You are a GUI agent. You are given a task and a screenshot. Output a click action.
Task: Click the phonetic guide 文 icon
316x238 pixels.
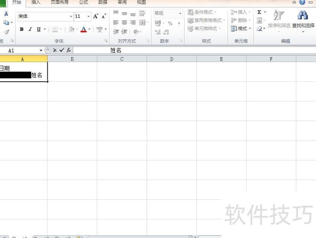pyautogui.click(x=100, y=29)
